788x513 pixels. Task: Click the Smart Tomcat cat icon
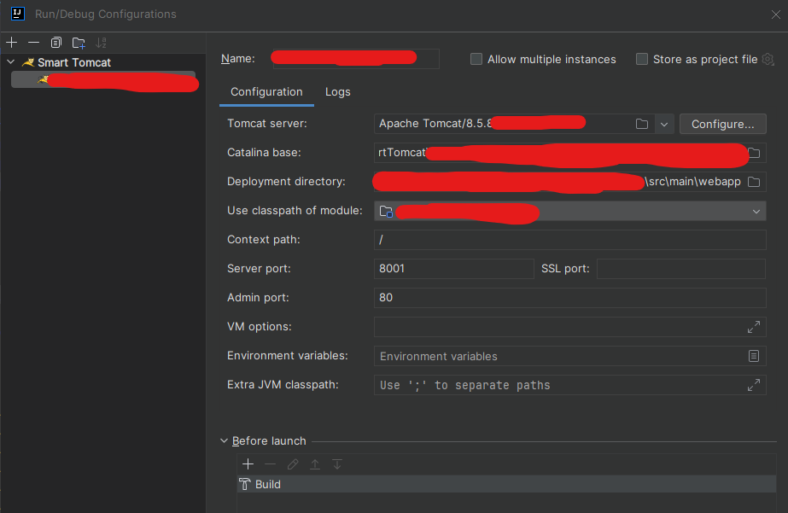click(x=28, y=62)
